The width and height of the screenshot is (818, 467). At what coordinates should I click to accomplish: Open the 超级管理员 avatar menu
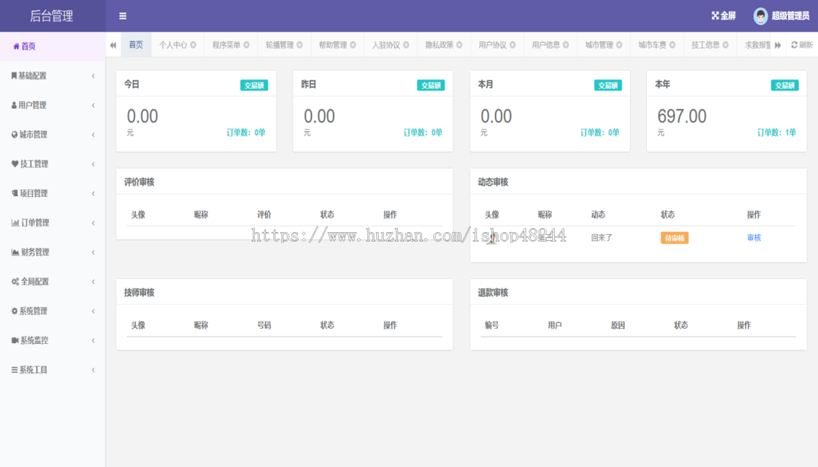(x=781, y=16)
